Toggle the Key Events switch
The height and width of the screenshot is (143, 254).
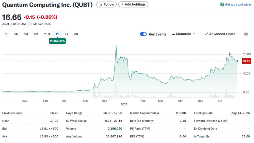click(143, 34)
